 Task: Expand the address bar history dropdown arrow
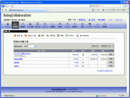[x=91, y=6]
